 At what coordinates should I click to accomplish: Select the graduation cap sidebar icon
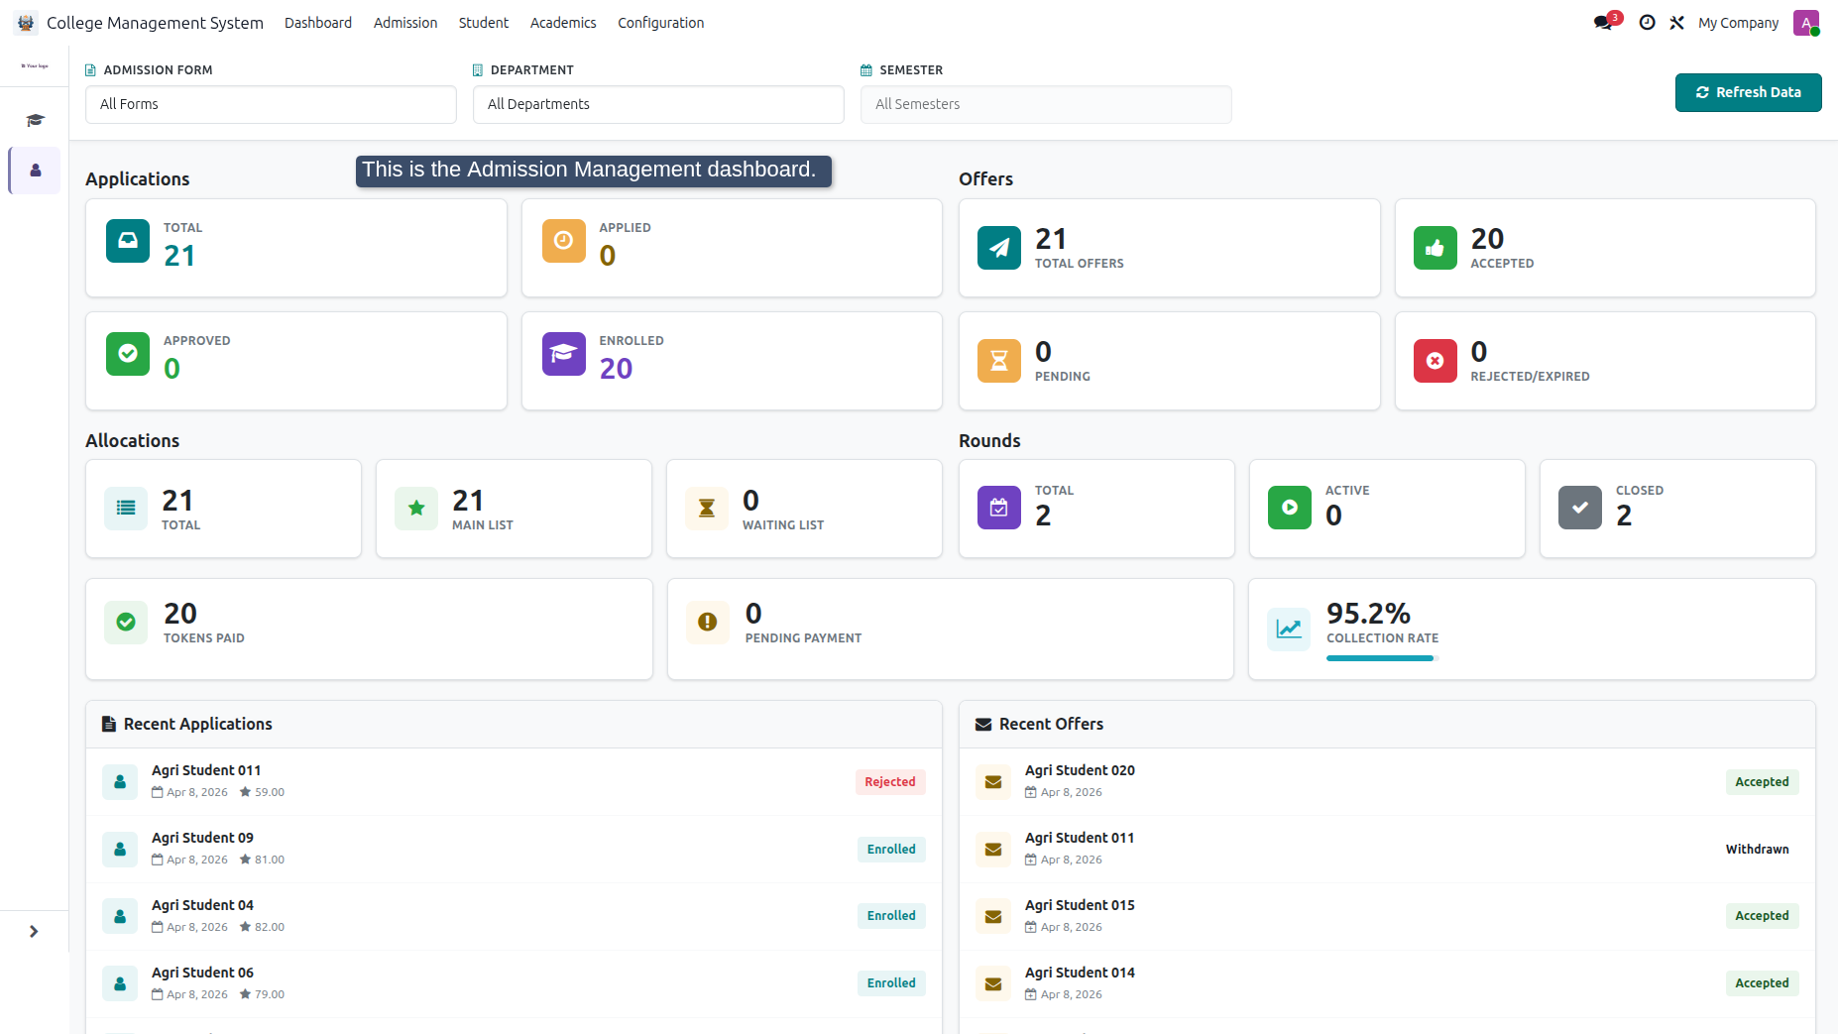click(35, 120)
